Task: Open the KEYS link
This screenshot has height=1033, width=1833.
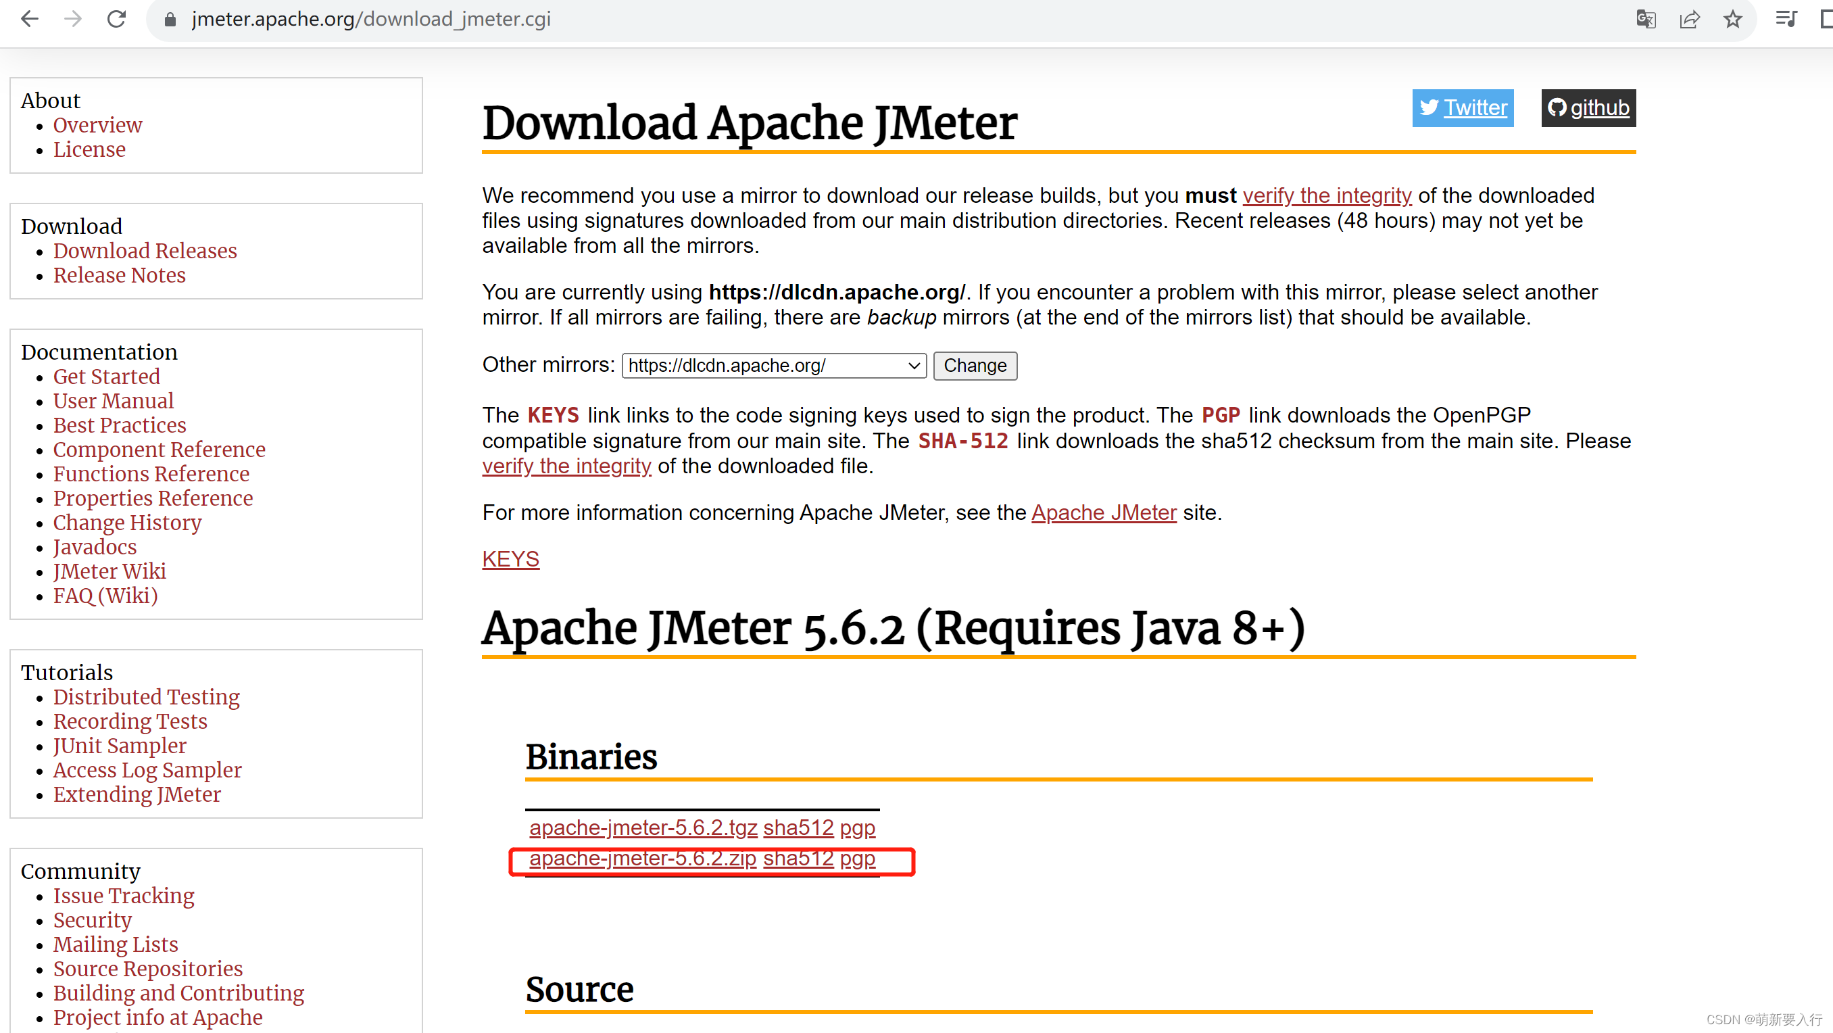Action: 510,560
